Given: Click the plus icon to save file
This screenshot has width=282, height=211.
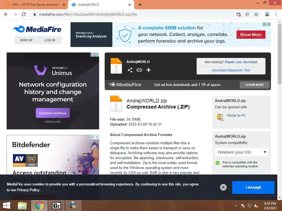Looking at the screenshot, I should (148, 70).
